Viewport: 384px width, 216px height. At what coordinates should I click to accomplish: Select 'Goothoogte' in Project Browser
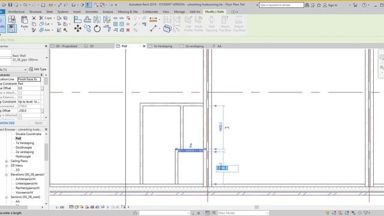(23, 148)
